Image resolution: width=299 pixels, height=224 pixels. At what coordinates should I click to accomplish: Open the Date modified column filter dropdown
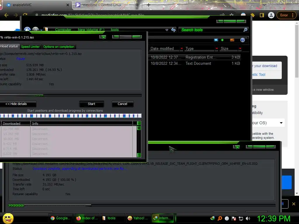click(182, 49)
